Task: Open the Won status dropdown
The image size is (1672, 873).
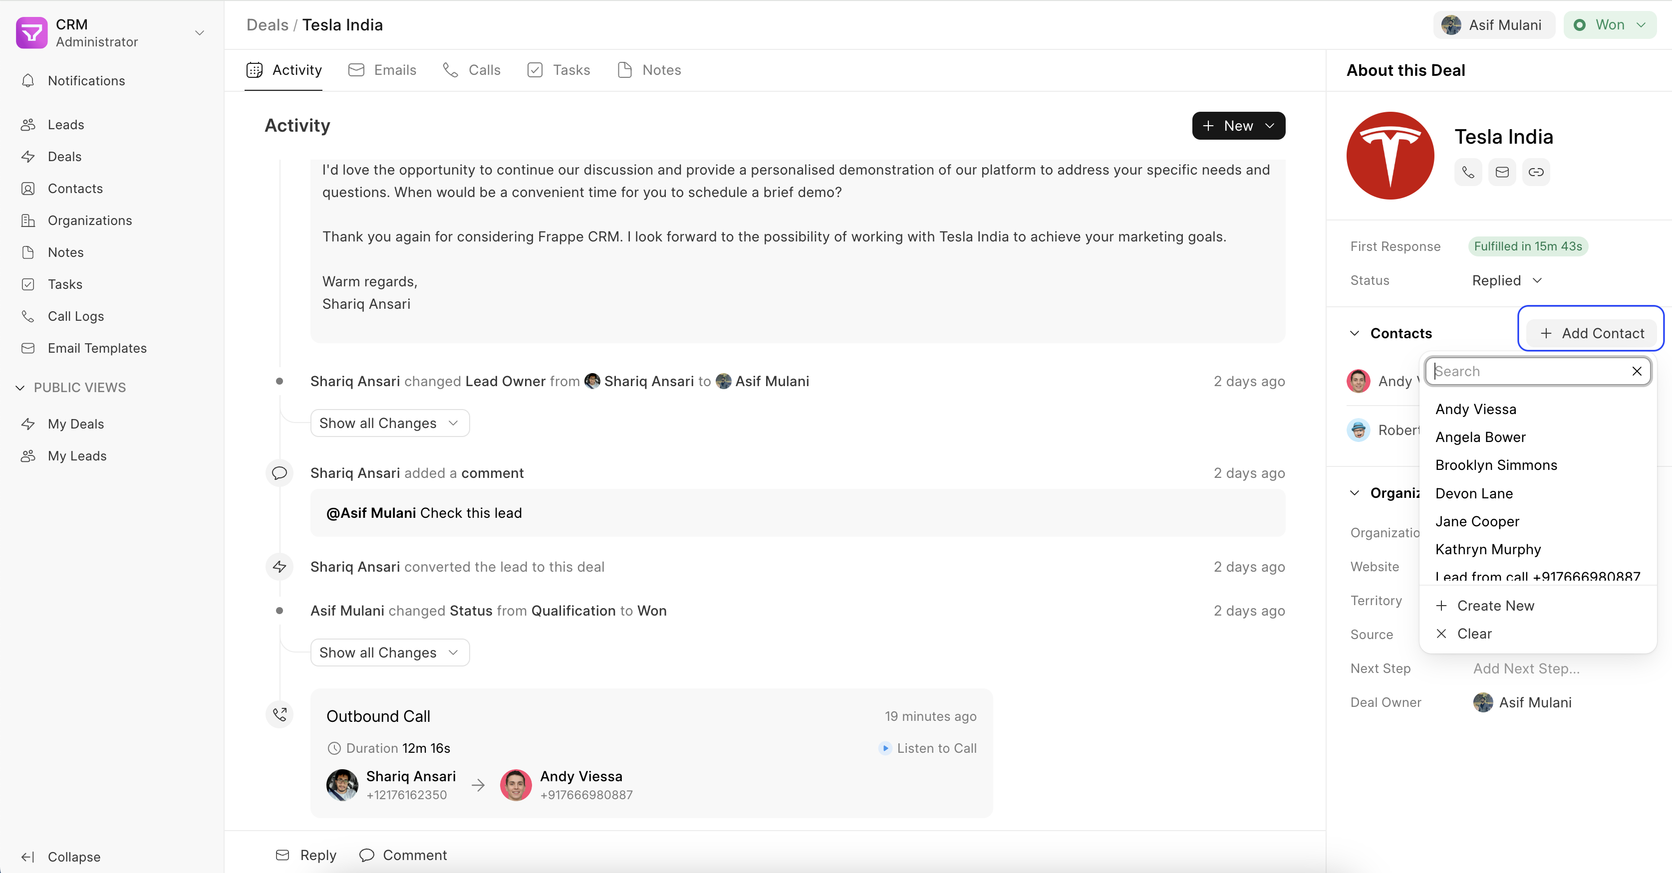Action: [1610, 24]
